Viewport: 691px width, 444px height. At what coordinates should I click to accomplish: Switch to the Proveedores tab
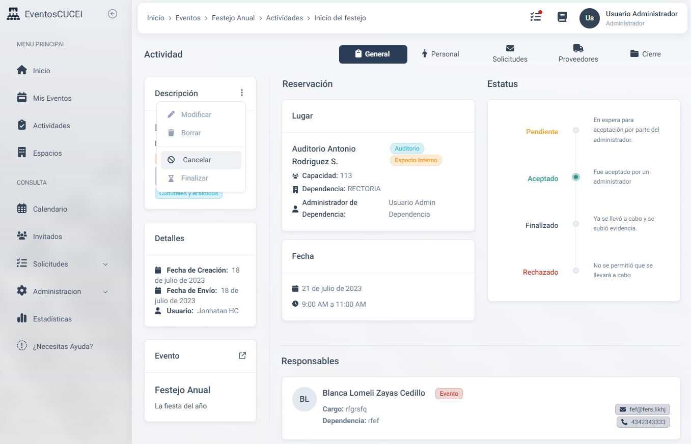pyautogui.click(x=578, y=53)
